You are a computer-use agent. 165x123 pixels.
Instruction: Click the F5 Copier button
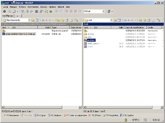point(40,115)
